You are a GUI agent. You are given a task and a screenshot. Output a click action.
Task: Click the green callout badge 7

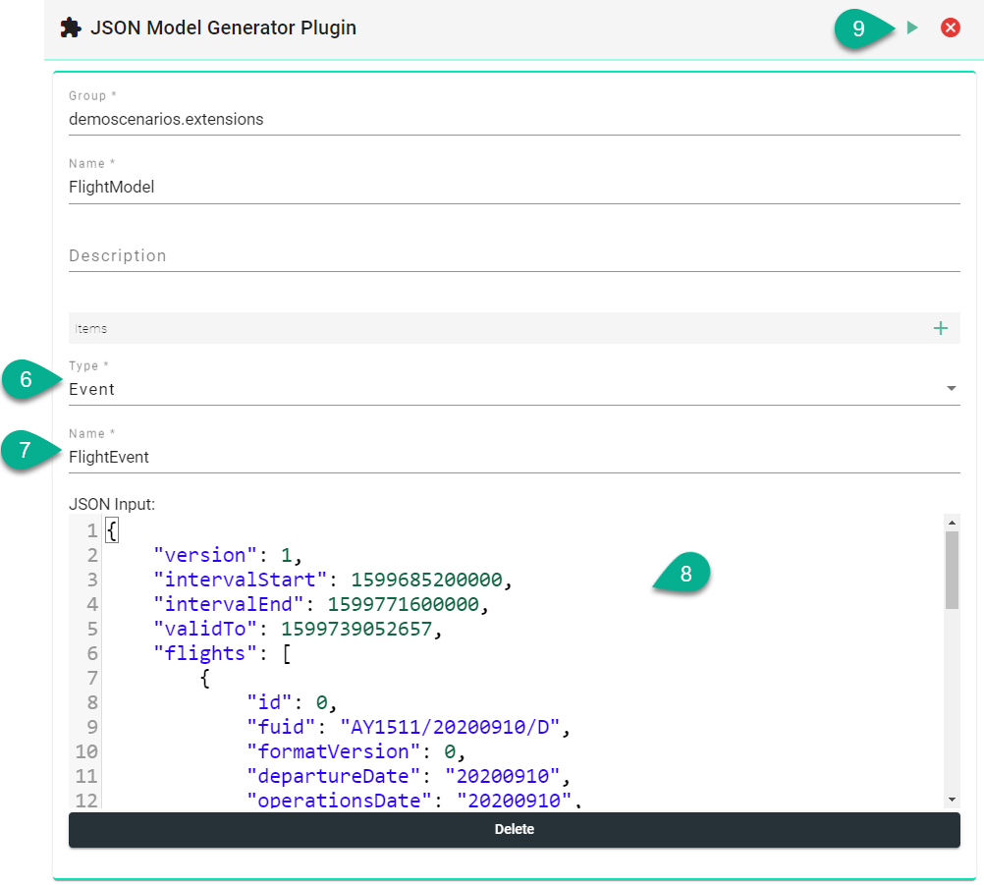tap(26, 451)
